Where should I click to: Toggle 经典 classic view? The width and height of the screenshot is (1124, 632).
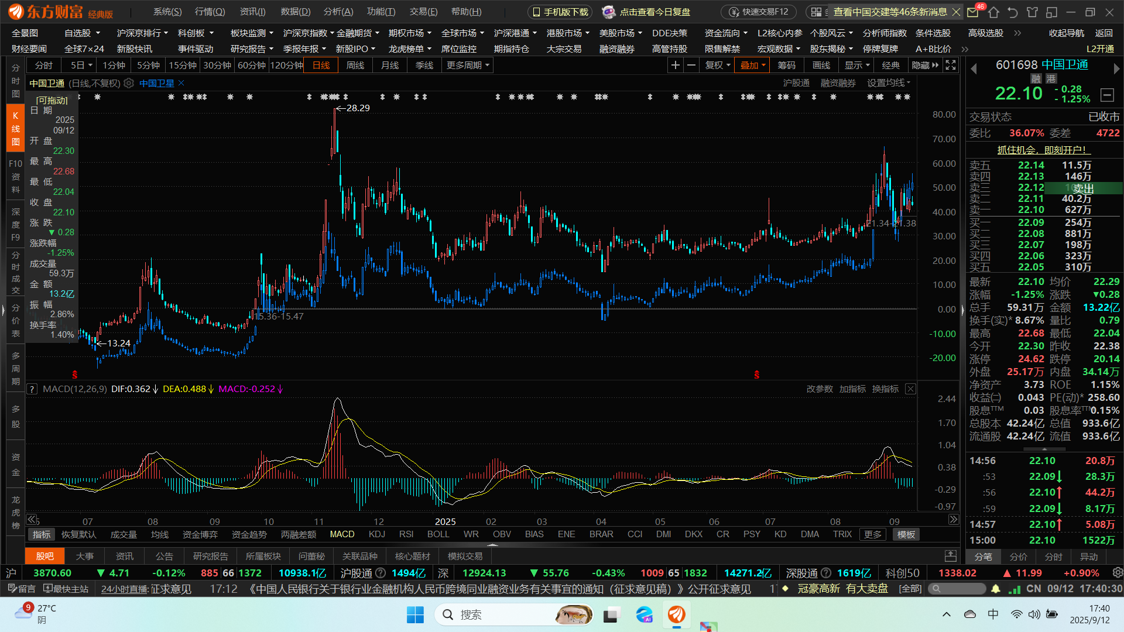tap(890, 65)
